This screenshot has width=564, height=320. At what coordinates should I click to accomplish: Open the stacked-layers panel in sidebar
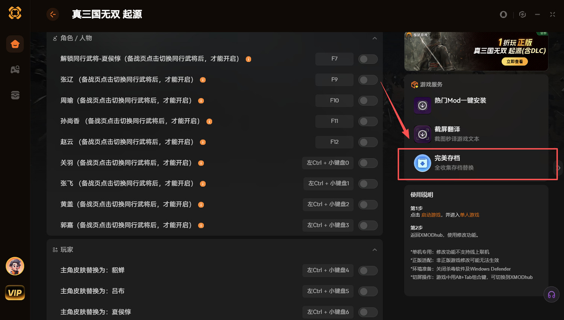pos(15,95)
